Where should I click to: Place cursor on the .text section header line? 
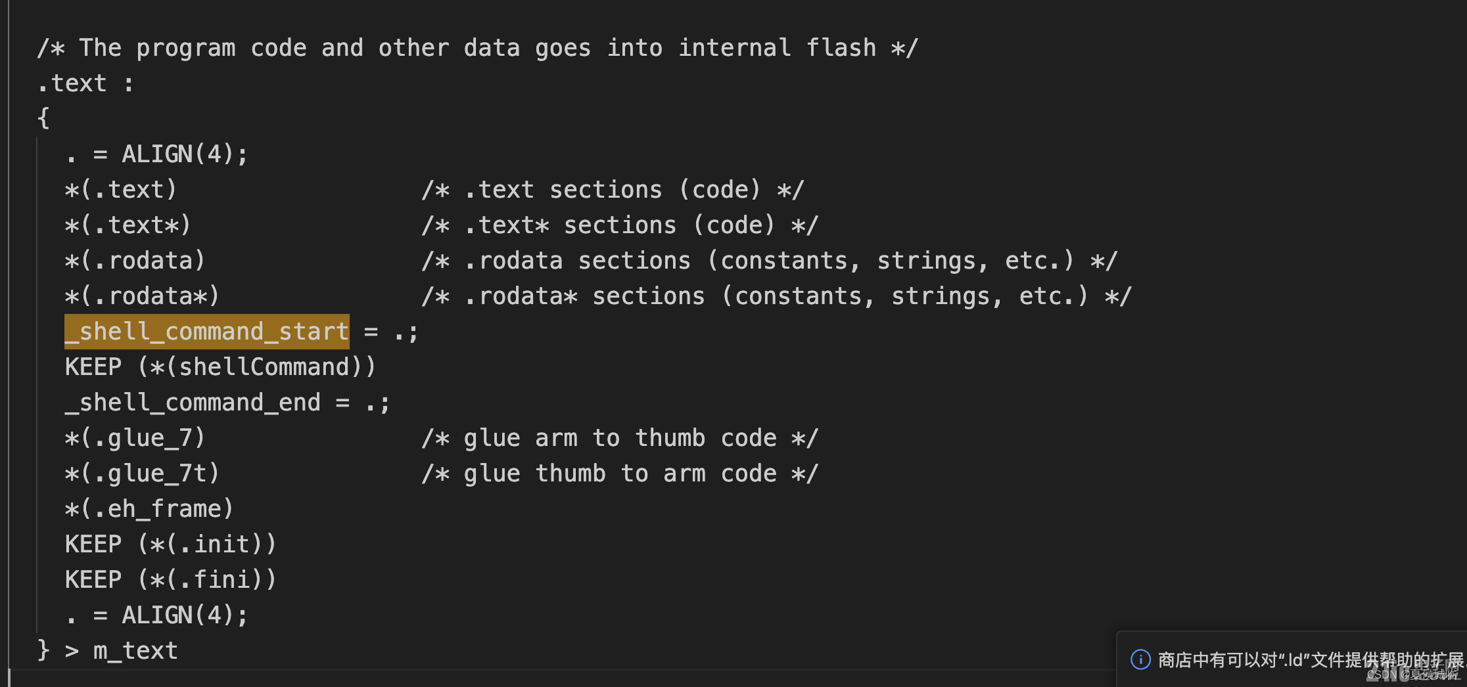point(86,83)
